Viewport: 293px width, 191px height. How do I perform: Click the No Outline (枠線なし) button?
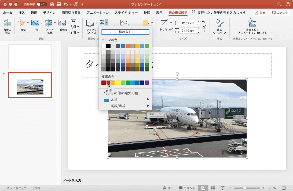pos(125,32)
